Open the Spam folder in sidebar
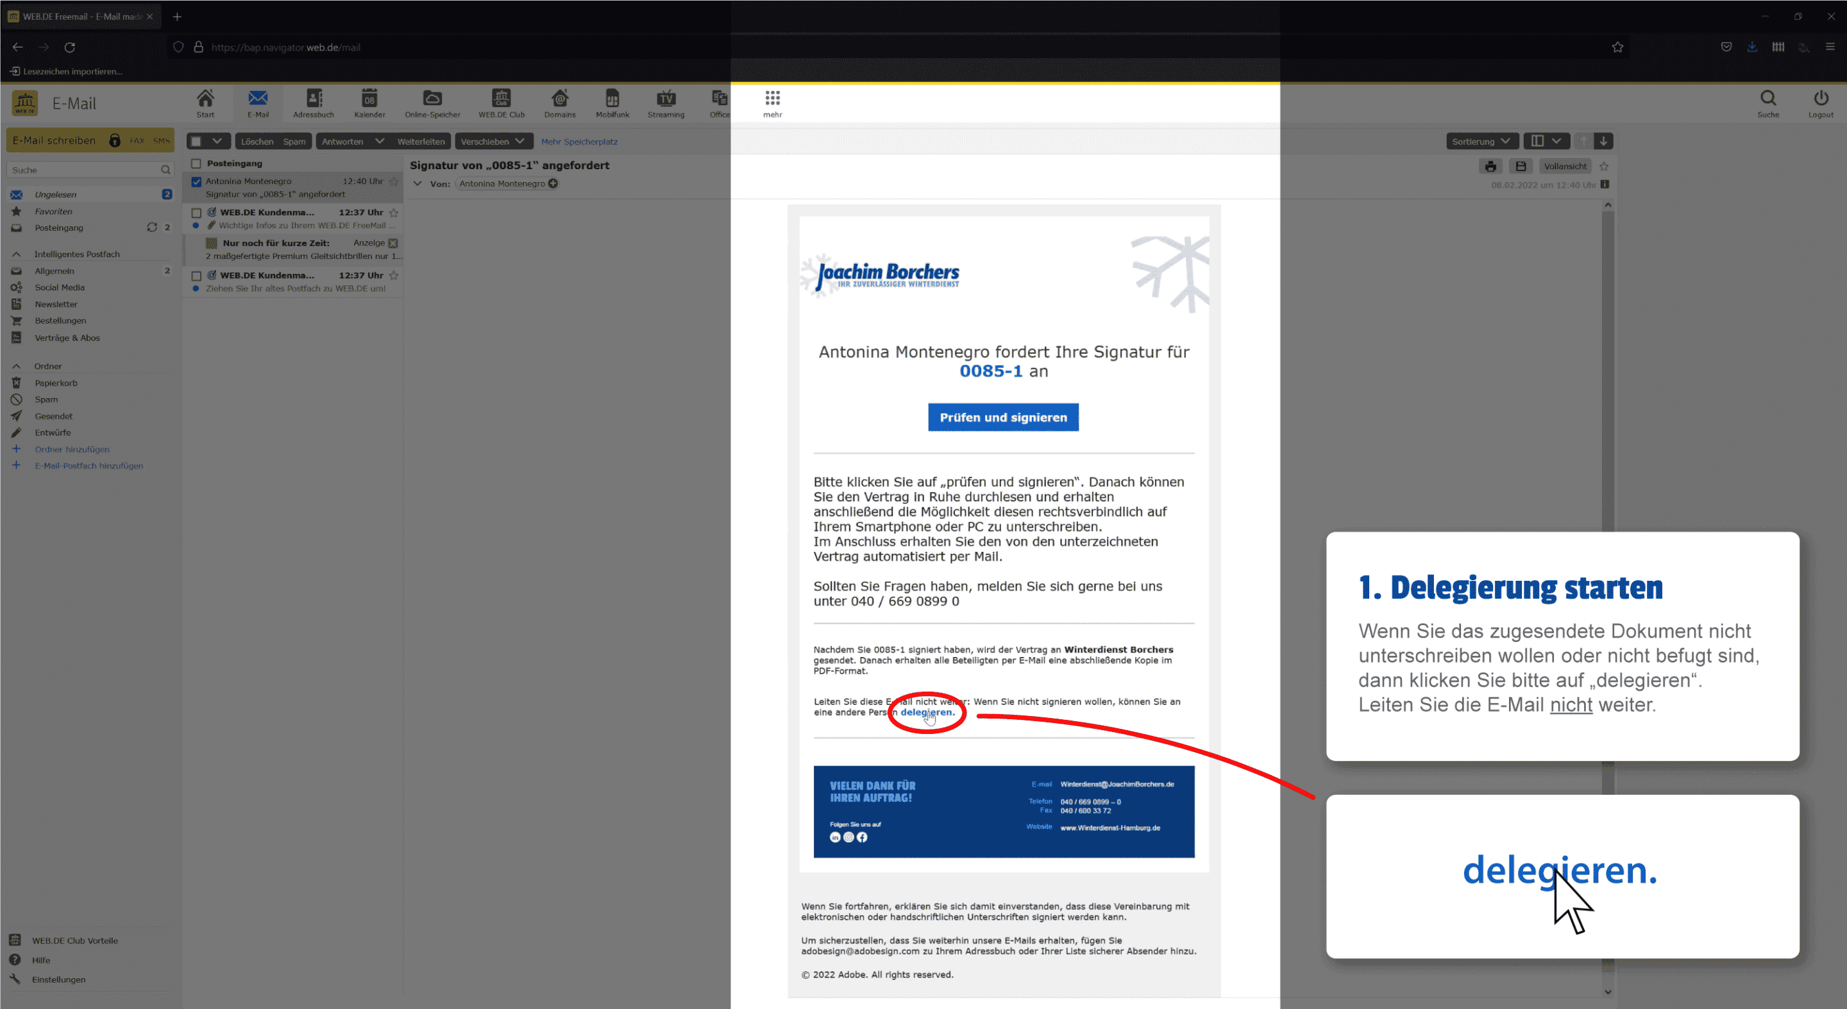This screenshot has width=1847, height=1009. point(47,399)
